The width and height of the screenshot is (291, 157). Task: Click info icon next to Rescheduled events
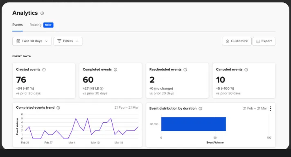coord(185,70)
